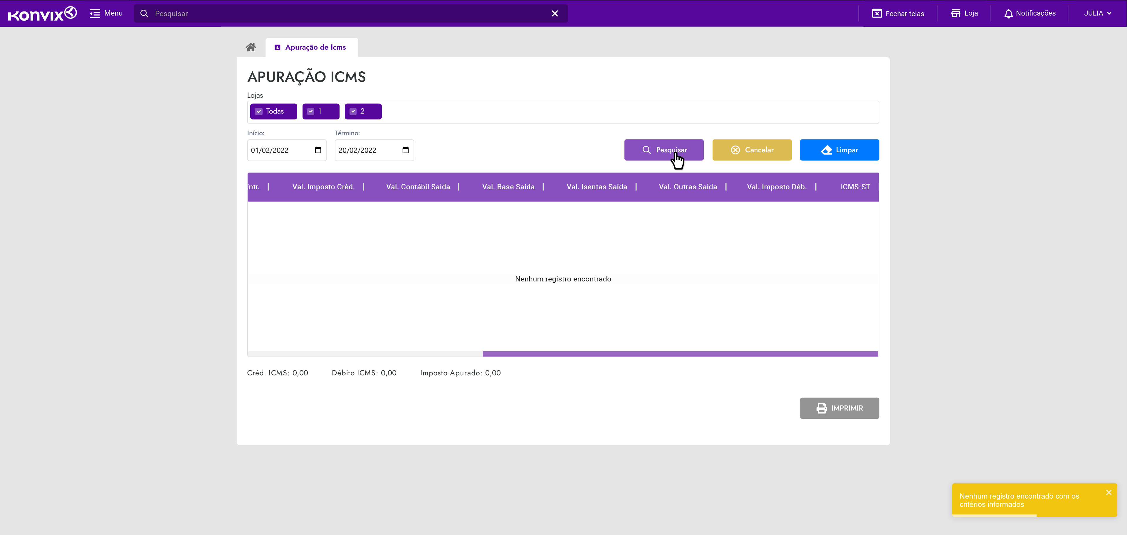
Task: Toggle store 1 checkbox
Action: point(311,112)
